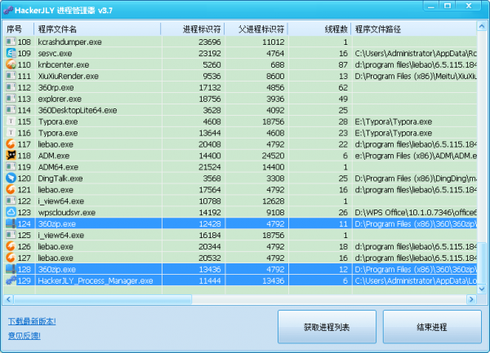490x353 pixels.
Task: Click the 360zip icon in row 128
Action: click(x=11, y=269)
